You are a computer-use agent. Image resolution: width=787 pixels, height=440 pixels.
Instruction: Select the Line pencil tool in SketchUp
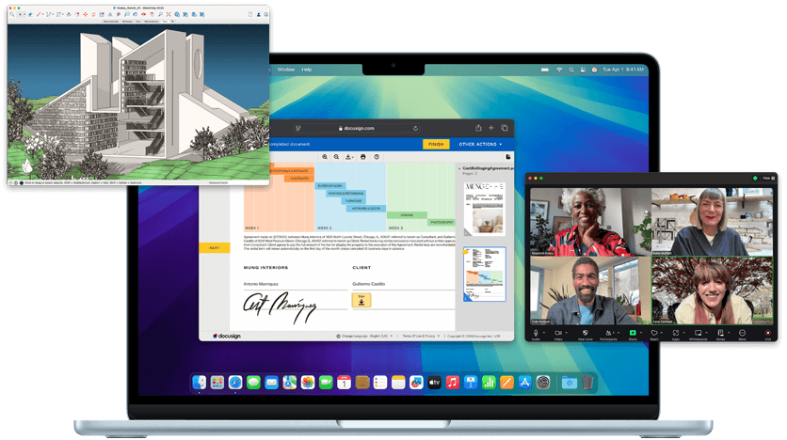pos(39,14)
